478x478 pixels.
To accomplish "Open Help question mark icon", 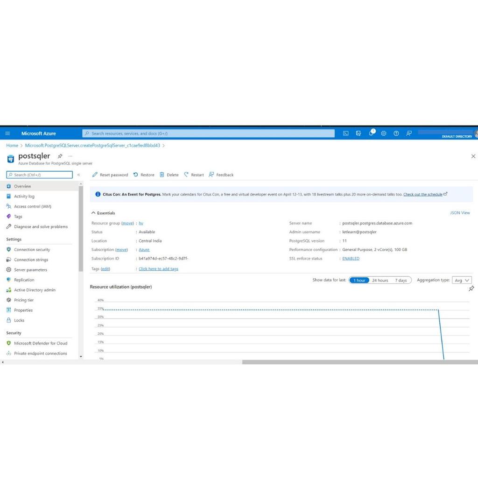I will click(x=396, y=133).
